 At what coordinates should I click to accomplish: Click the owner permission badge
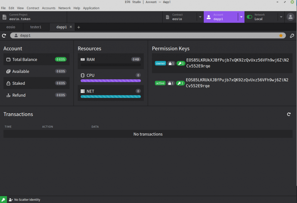pos(160,63)
